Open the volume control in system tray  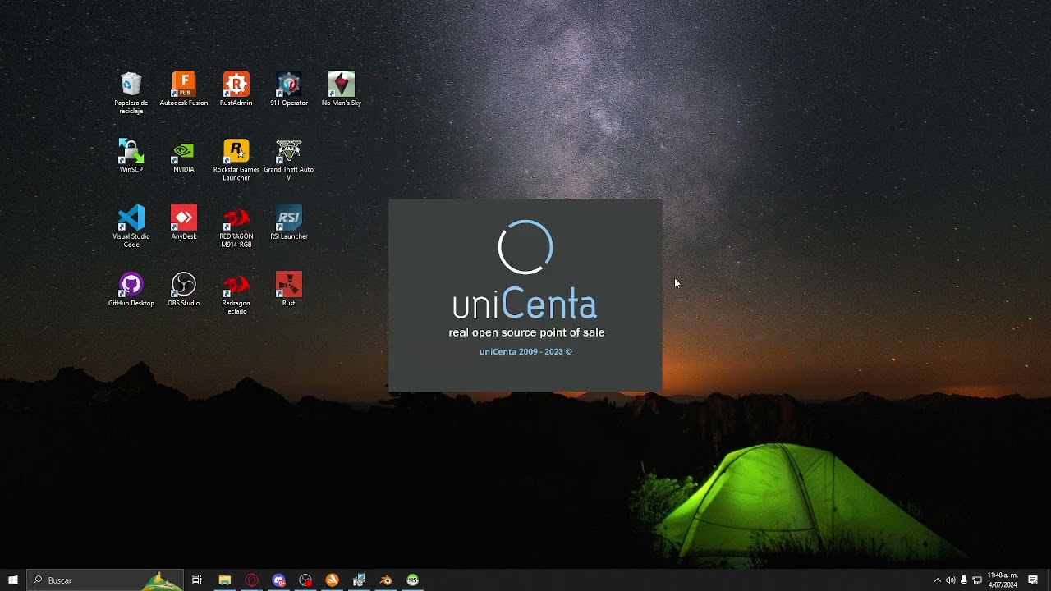[x=950, y=580]
